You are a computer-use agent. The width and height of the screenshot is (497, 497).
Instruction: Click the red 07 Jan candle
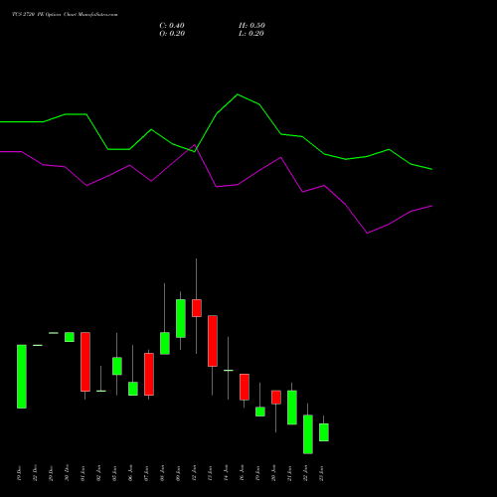point(149,374)
